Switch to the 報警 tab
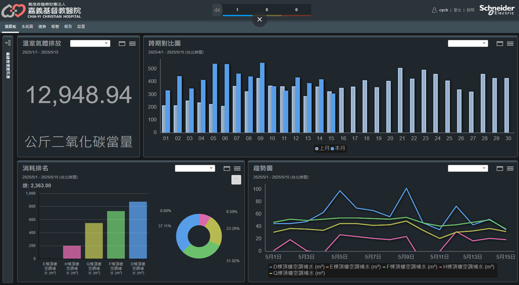Image resolution: width=519 pixels, height=285 pixels. [55, 27]
